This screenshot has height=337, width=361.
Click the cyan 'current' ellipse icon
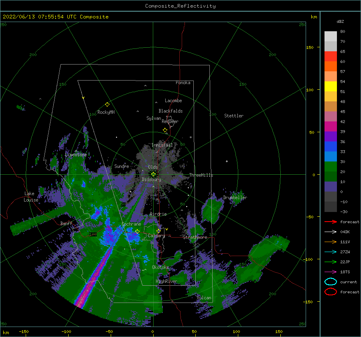pos(331,282)
